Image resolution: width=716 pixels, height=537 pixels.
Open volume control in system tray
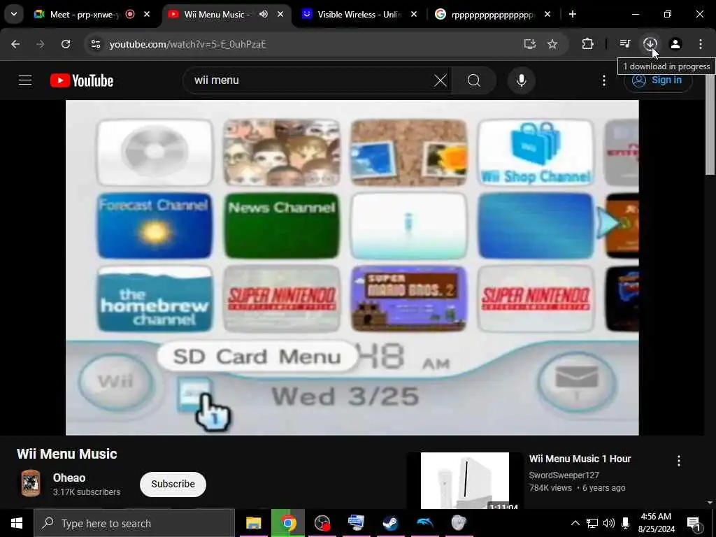coord(609,523)
